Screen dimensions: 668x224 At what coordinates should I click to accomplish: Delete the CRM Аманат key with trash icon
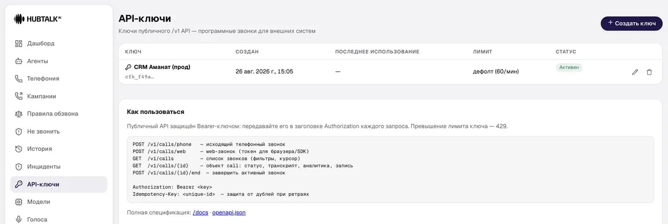649,72
